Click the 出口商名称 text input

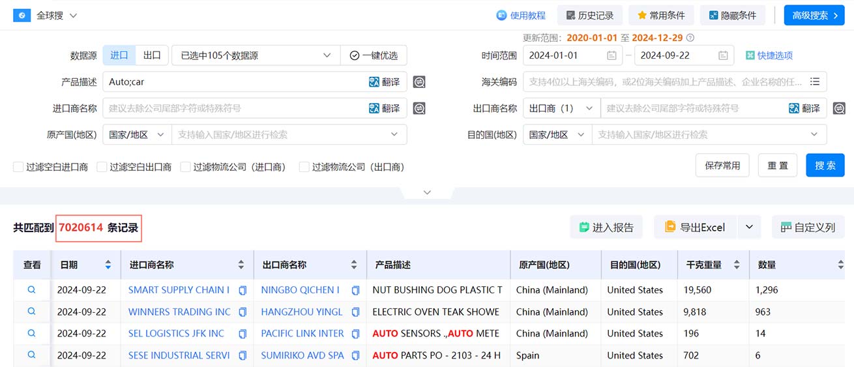[x=694, y=108]
